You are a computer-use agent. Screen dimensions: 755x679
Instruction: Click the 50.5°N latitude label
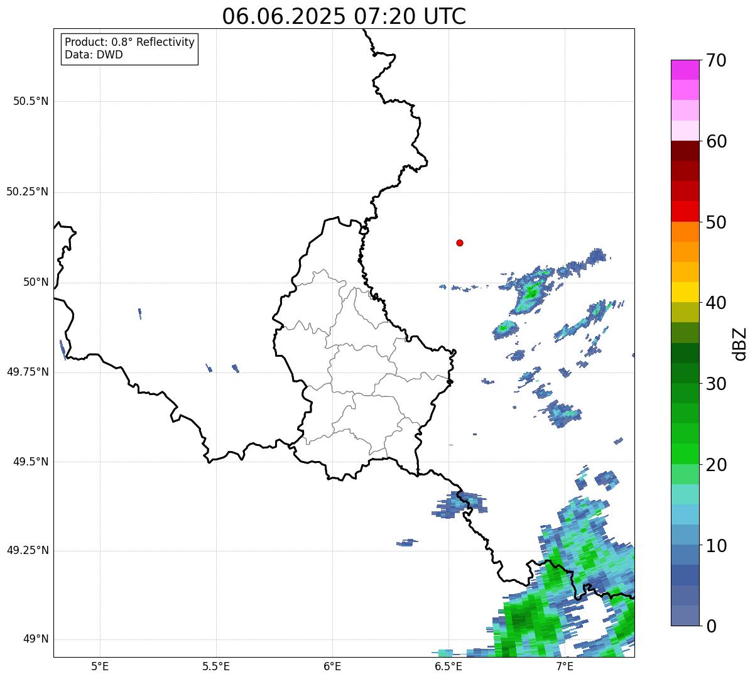(31, 101)
